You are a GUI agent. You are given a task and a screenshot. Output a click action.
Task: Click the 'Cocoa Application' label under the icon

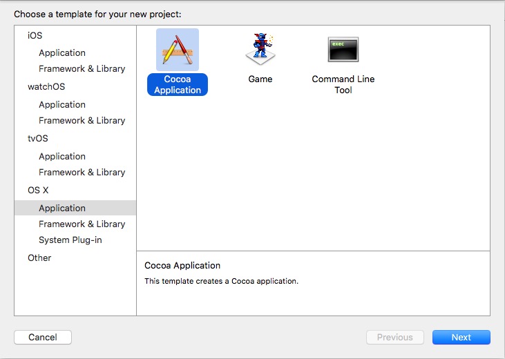coord(178,84)
